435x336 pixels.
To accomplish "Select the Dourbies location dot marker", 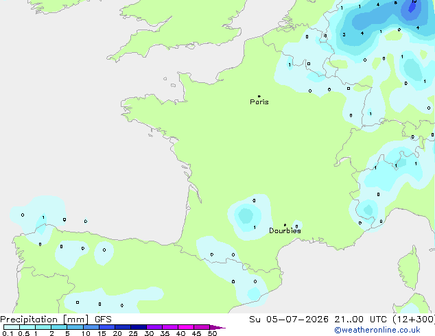I will [285, 225].
